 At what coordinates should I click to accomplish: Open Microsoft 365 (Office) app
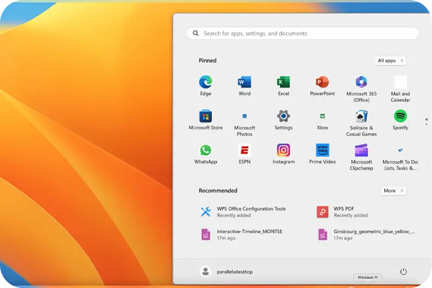(361, 82)
